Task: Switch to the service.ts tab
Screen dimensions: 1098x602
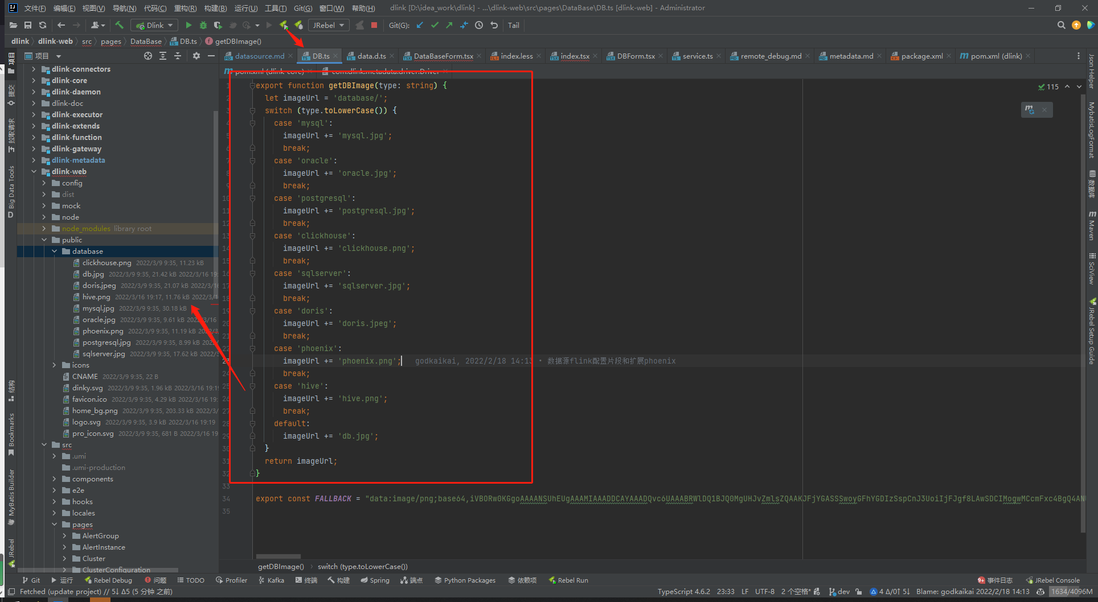Action: tap(697, 56)
